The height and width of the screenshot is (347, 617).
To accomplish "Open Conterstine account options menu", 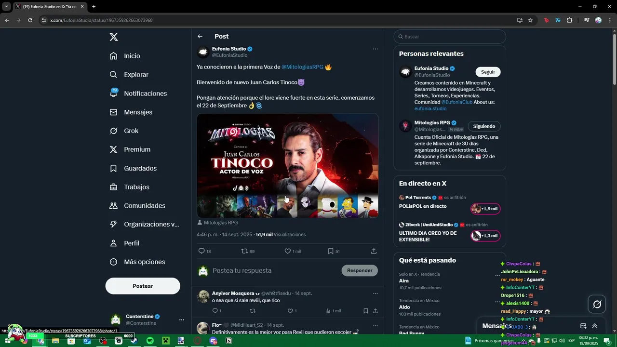I will (181, 320).
